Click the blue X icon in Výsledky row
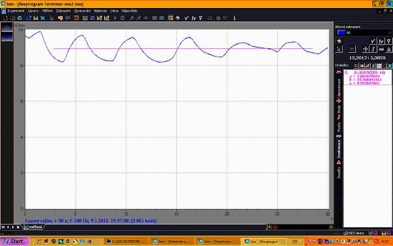The image size is (393, 246). point(390,66)
